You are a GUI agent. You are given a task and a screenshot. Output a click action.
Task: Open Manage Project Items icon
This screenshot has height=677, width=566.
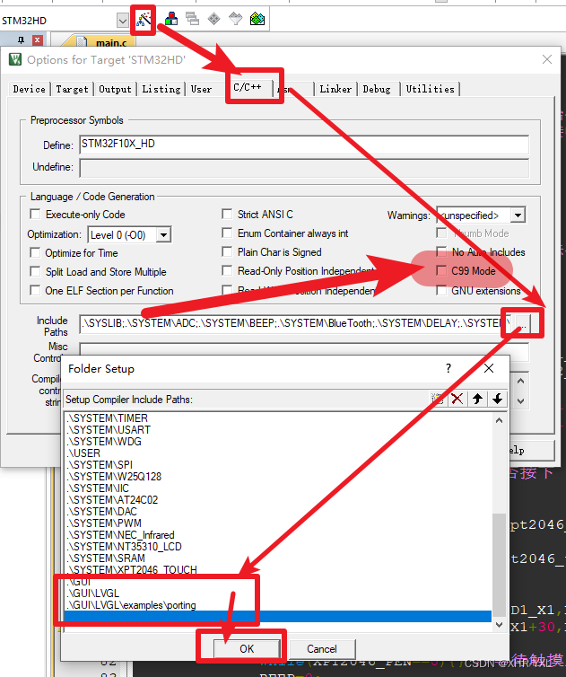[171, 19]
